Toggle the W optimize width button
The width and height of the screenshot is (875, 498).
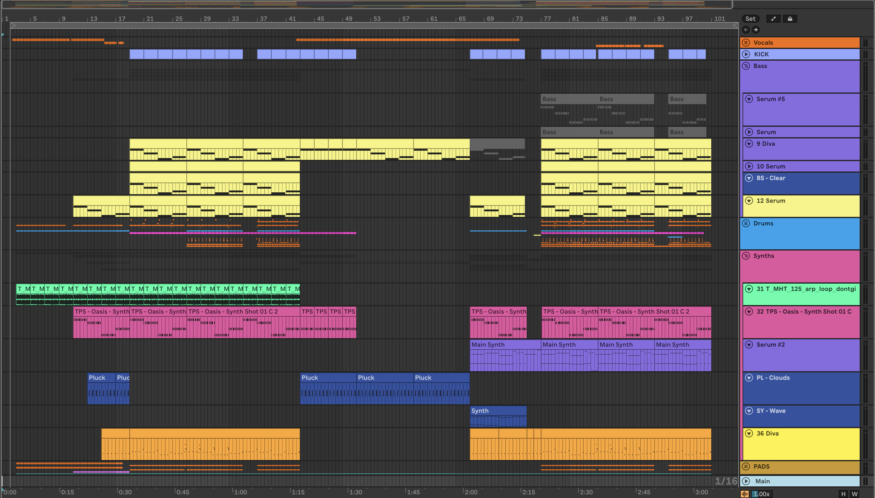pyautogui.click(x=854, y=494)
